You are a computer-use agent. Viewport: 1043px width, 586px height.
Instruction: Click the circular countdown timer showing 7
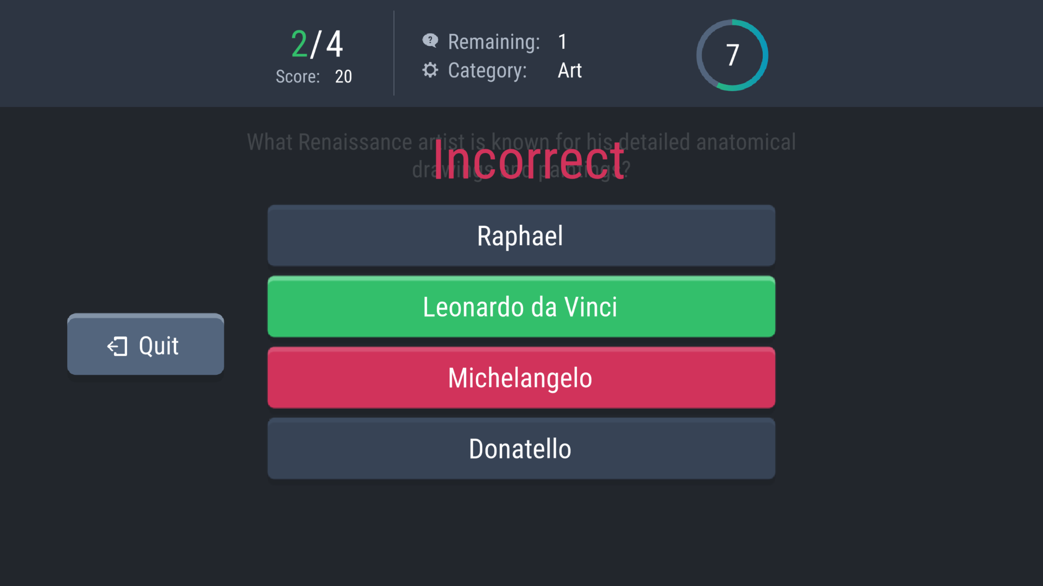pos(732,55)
